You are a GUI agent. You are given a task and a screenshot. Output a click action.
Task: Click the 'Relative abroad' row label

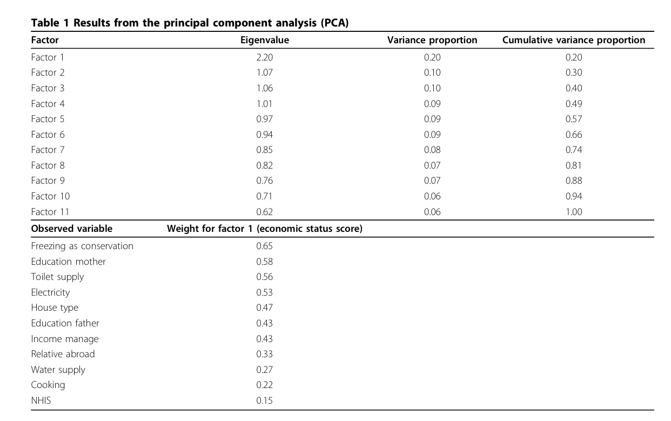point(63,354)
